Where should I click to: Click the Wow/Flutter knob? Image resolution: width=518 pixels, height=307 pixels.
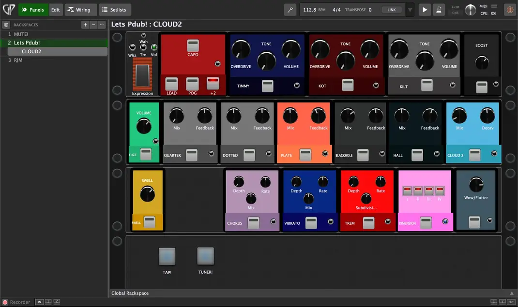[x=476, y=184]
